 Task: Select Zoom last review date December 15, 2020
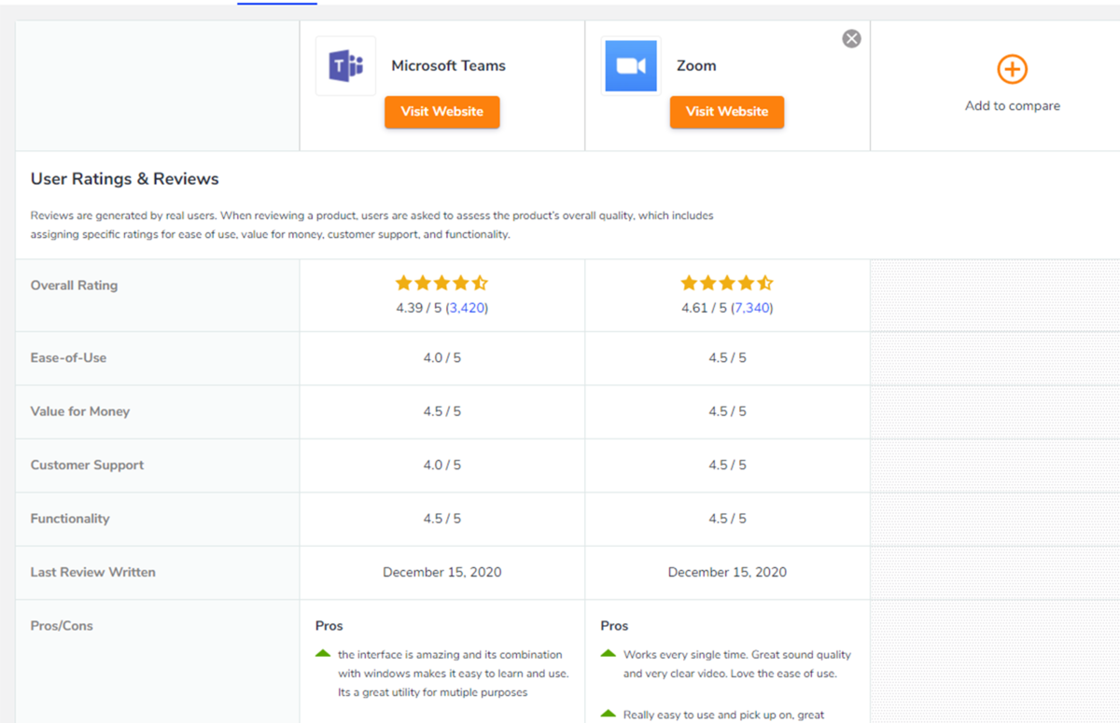click(x=727, y=573)
